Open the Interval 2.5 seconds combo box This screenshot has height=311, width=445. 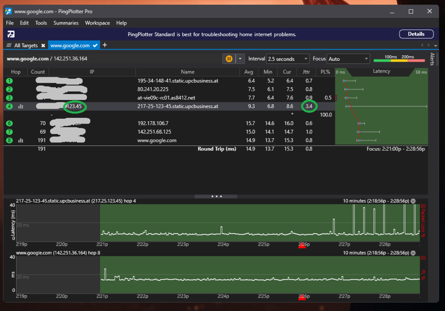click(287, 59)
